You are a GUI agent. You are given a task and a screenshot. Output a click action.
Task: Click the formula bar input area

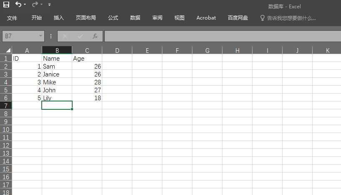pyautogui.click(x=223, y=36)
